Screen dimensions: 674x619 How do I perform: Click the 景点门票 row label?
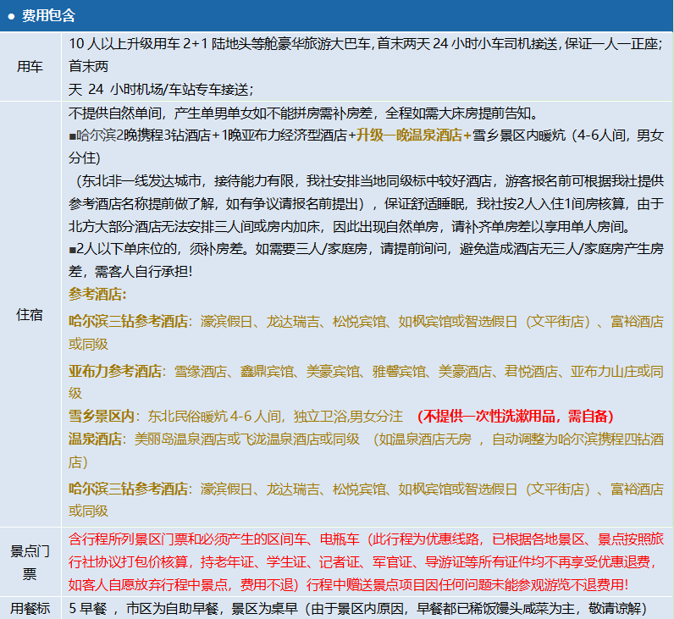click(30, 562)
